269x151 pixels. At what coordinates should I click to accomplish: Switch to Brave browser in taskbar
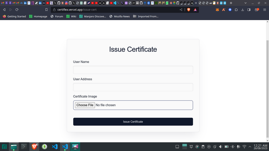click(x=34, y=147)
